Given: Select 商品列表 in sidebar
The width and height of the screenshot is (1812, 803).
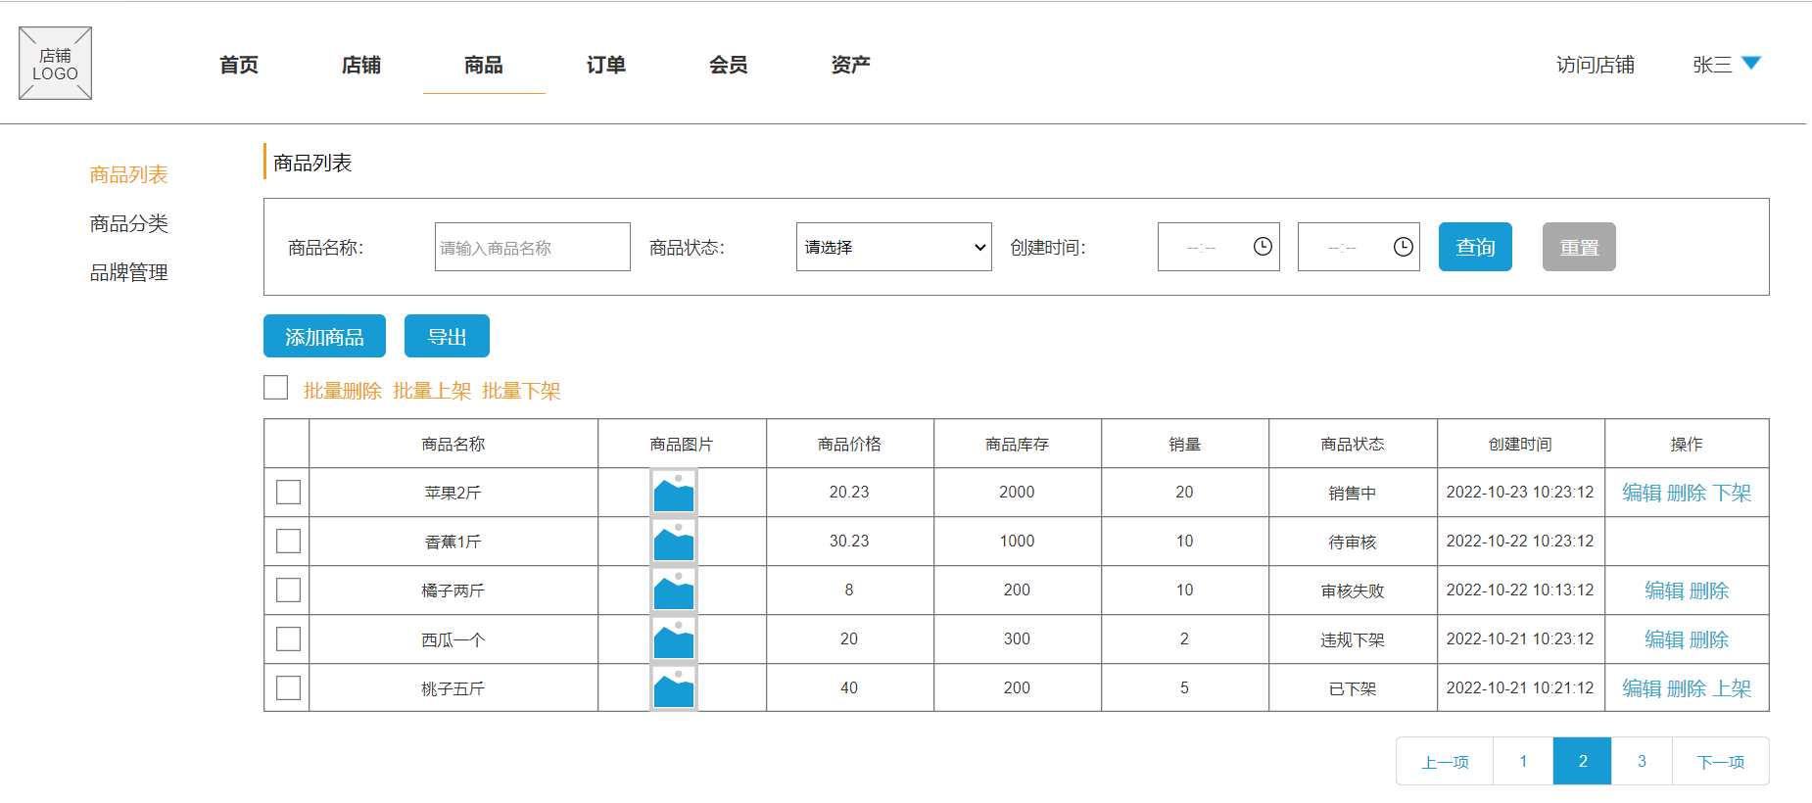Looking at the screenshot, I should click(129, 174).
